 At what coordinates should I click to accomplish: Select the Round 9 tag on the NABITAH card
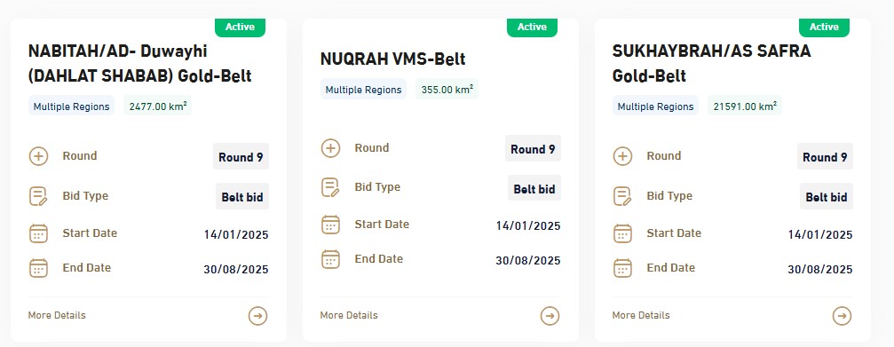(x=241, y=157)
